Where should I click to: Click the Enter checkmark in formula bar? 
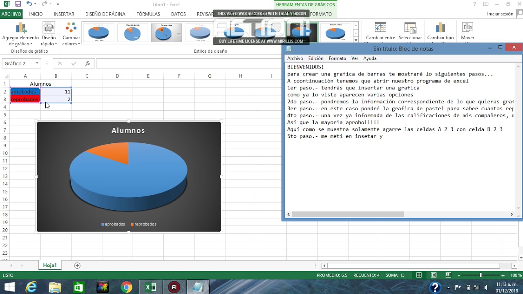74,63
